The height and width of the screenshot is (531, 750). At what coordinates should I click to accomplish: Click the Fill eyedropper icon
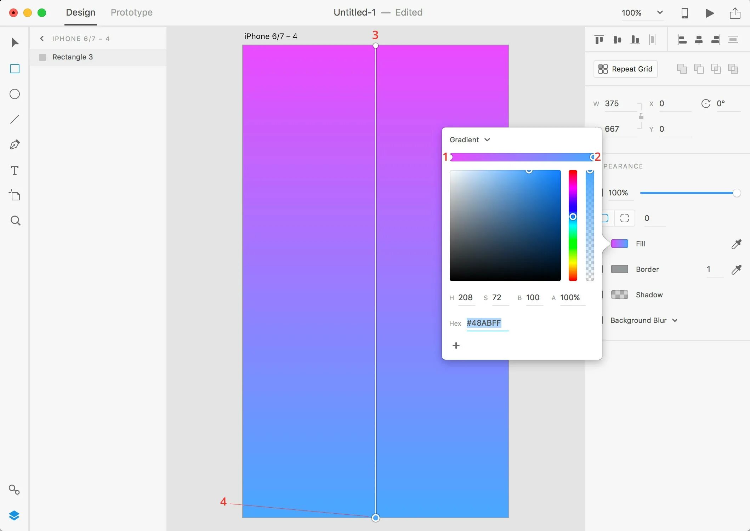[736, 244]
